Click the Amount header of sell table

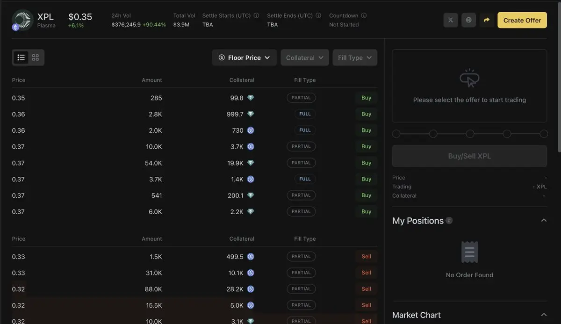(152, 239)
